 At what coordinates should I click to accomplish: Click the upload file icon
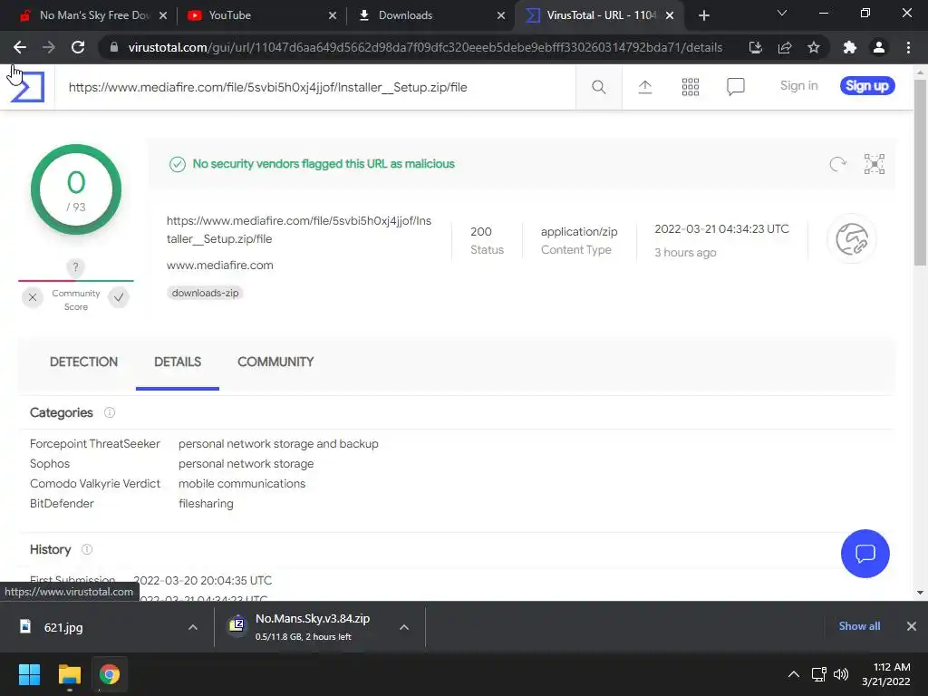(x=645, y=87)
